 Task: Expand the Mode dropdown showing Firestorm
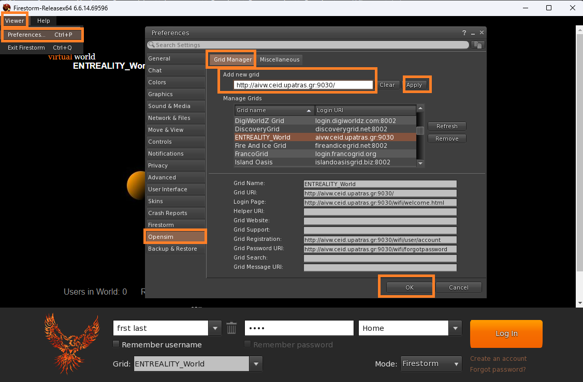click(x=431, y=364)
